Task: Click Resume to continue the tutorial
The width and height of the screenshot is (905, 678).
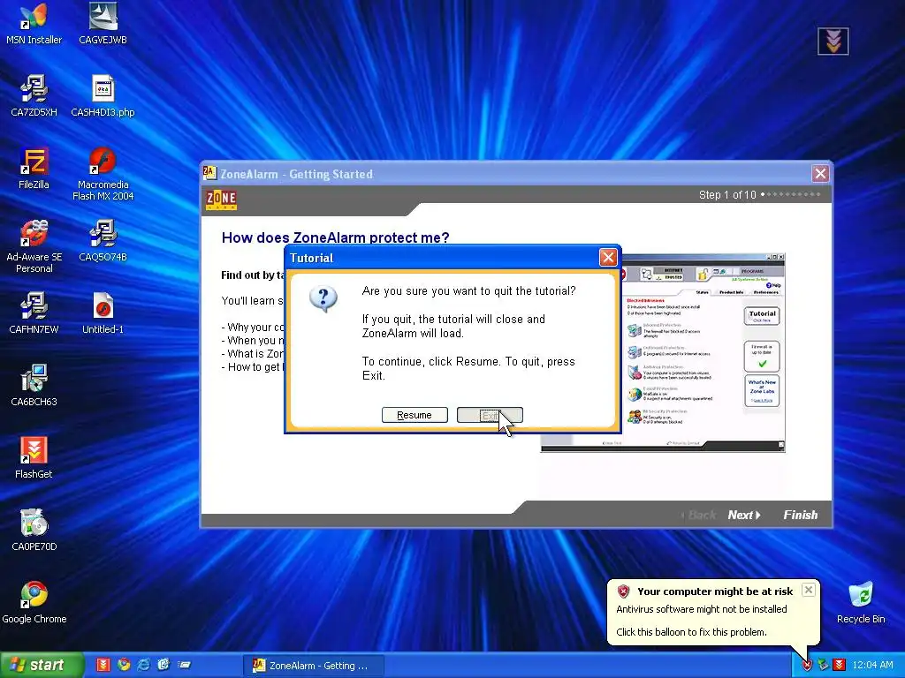Action: coord(414,415)
